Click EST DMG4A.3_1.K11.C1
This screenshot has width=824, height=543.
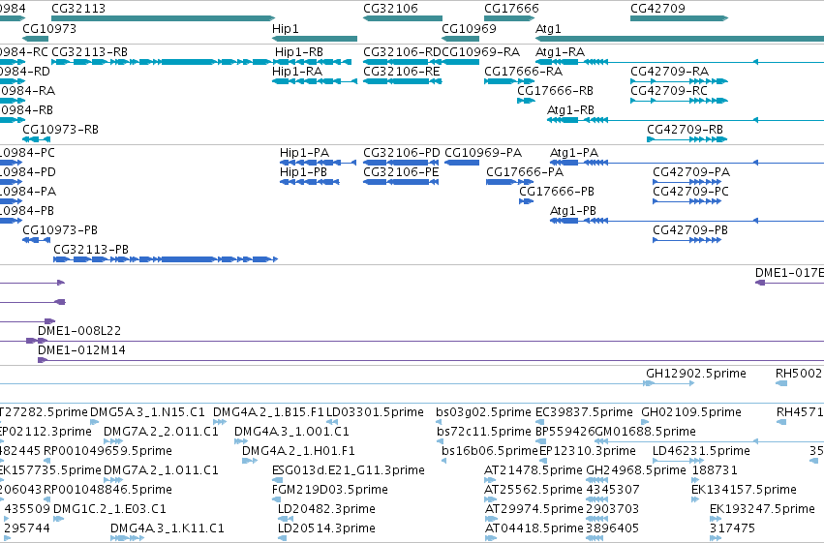click(168, 528)
